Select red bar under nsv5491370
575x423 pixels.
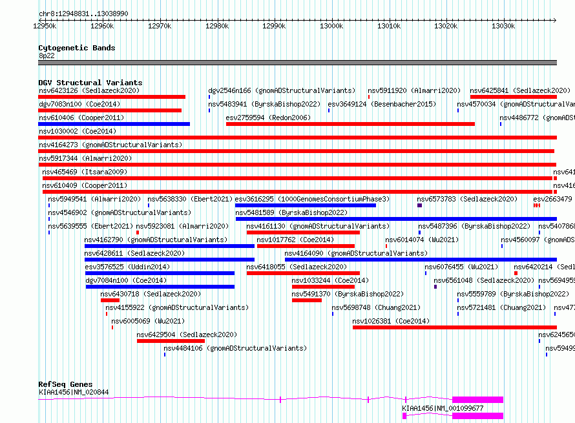coord(307,300)
